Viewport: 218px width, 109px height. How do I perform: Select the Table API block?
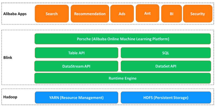click(76, 53)
